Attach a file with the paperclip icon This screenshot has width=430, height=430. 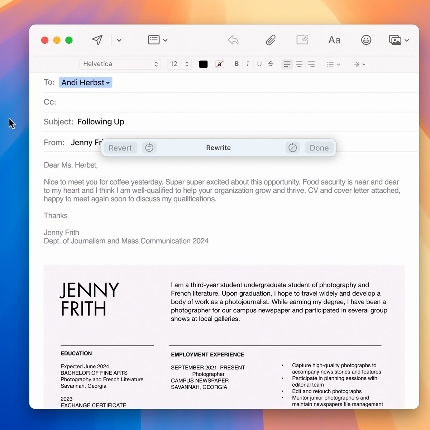coord(271,40)
